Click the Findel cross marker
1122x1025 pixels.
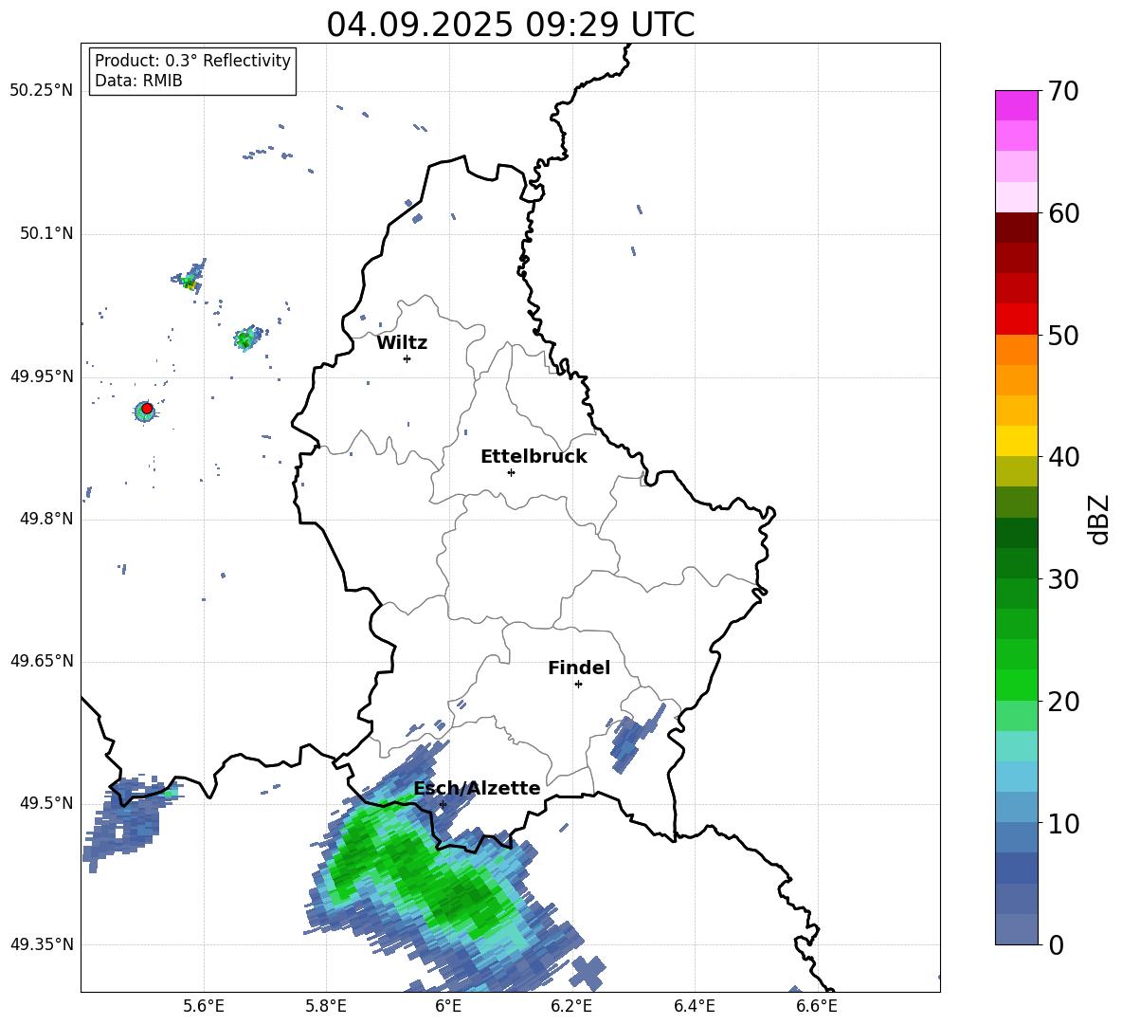click(578, 685)
